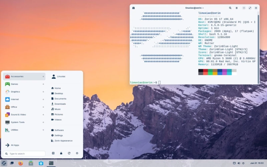Focus the Terminal icon on taskbar
The image size is (267, 167).
(x=51, y=163)
